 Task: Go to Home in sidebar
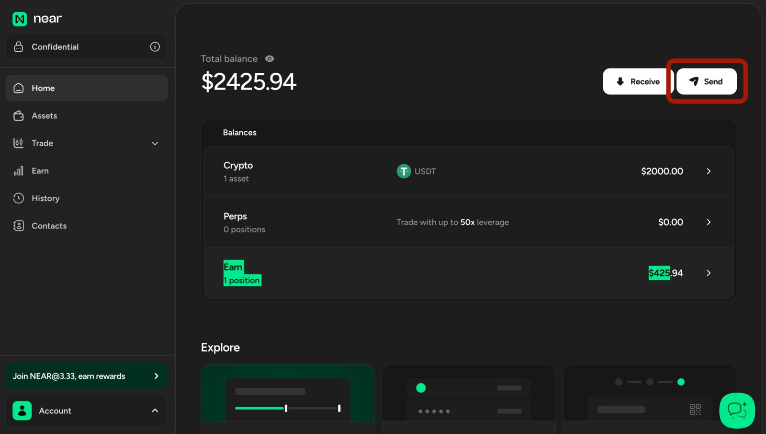click(x=87, y=88)
